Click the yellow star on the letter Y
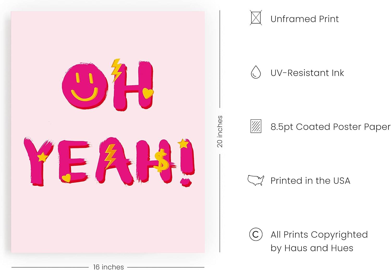391x270 pixels. pos(42,157)
